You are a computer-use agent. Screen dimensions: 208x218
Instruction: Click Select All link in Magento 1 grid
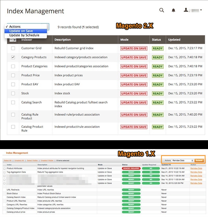(8, 161)
